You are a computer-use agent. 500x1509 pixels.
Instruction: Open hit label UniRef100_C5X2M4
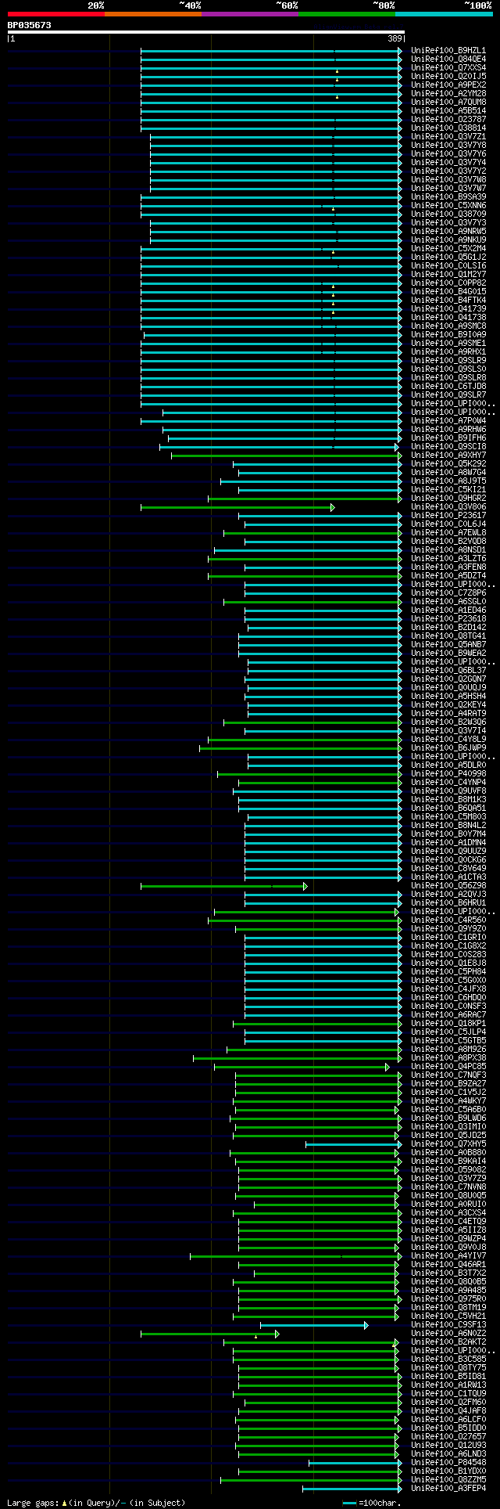pyautogui.click(x=448, y=249)
